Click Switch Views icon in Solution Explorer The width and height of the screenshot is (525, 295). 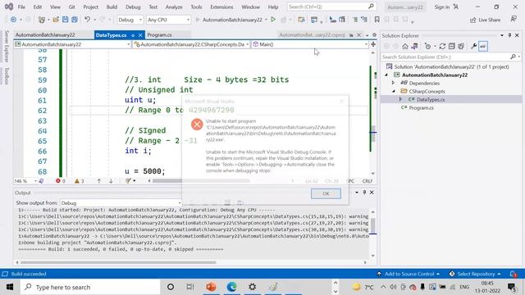coord(414,46)
